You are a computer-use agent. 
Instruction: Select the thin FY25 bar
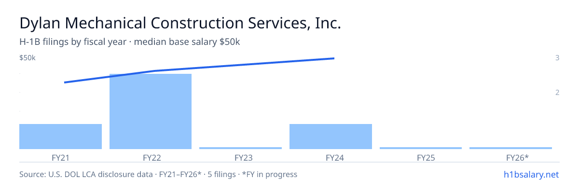421,148
